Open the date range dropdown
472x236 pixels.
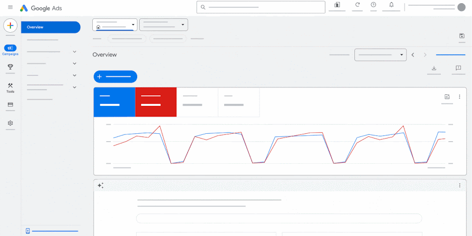point(380,55)
